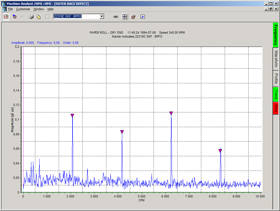Click the '11:40:24 1994-07-08' timestamp

(142, 32)
